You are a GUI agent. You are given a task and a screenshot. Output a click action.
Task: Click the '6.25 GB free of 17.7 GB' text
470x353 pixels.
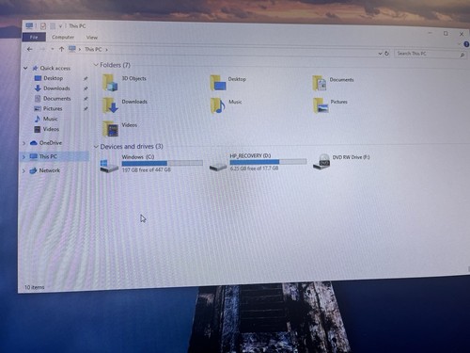(254, 168)
